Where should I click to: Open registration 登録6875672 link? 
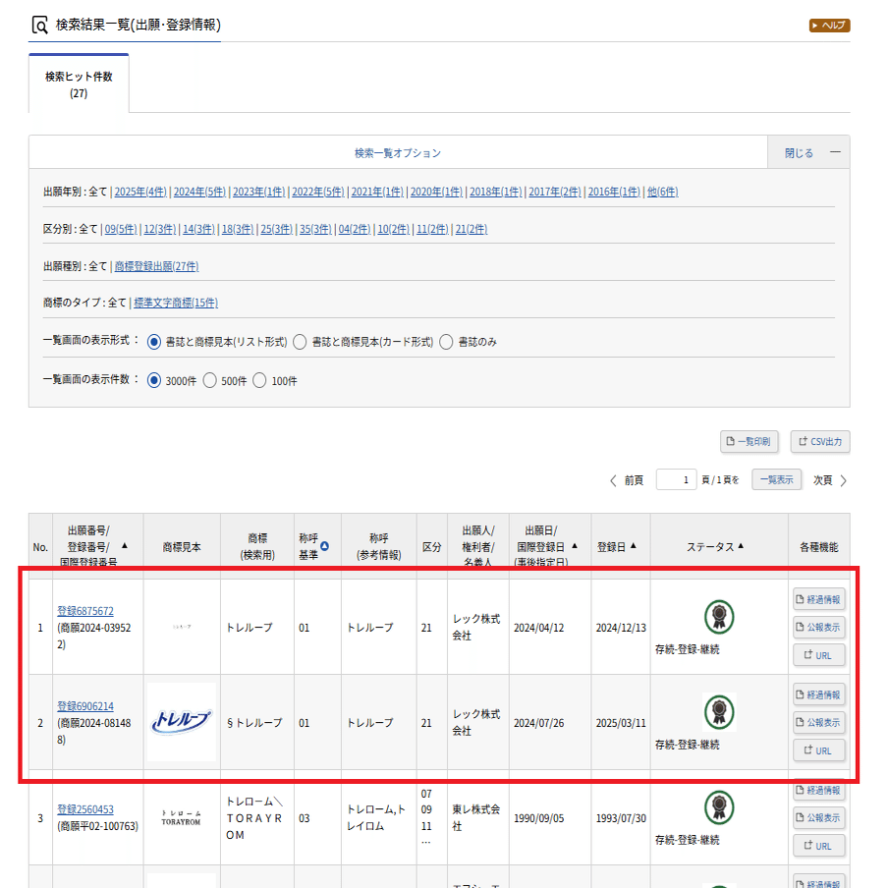[84, 611]
